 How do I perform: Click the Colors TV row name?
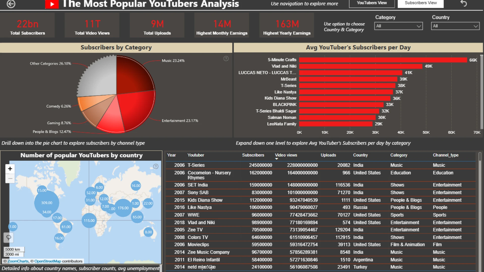(198, 237)
